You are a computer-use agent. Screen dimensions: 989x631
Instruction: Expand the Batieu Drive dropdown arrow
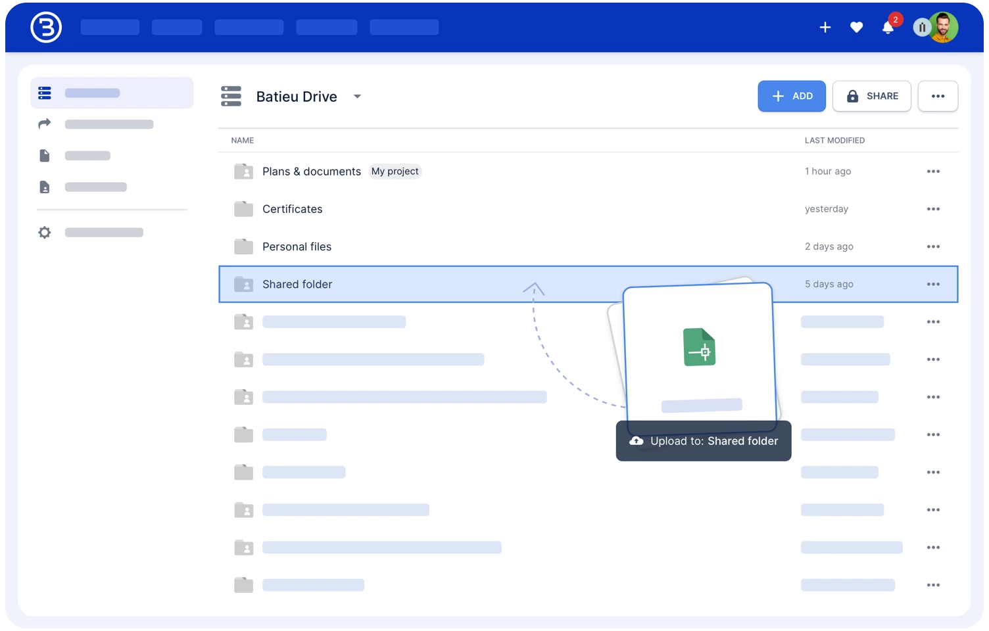pos(357,97)
